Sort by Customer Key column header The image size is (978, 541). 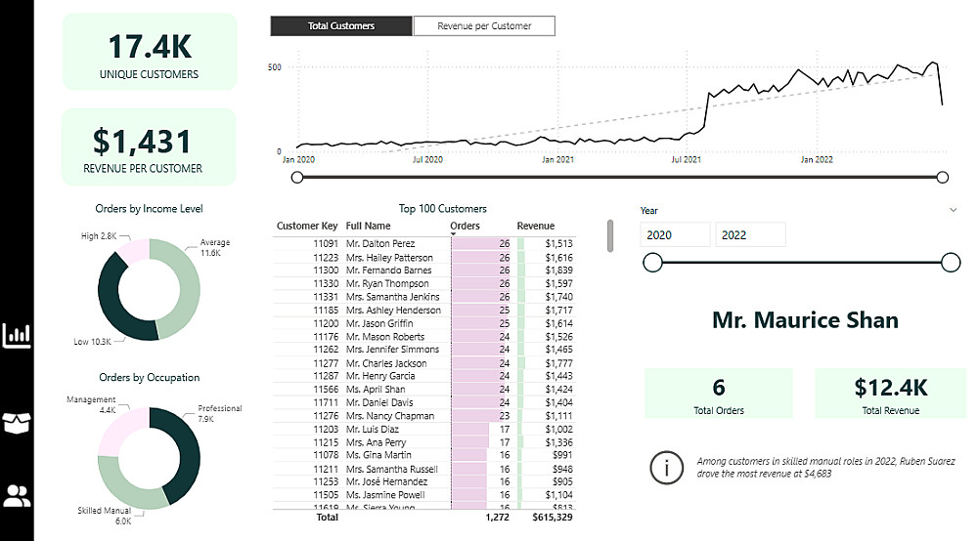pos(306,226)
